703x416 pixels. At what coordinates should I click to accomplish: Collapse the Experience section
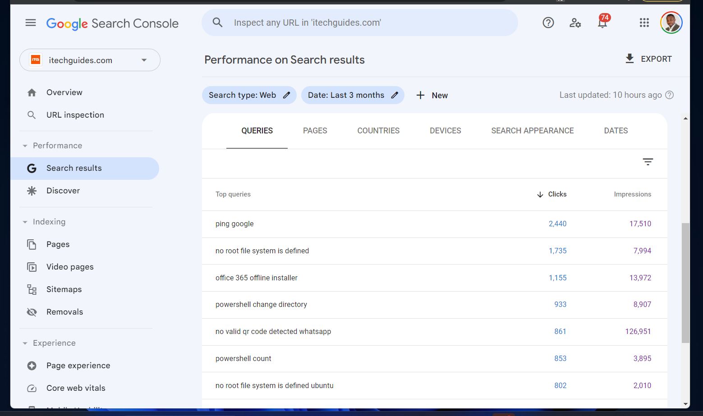coord(25,343)
